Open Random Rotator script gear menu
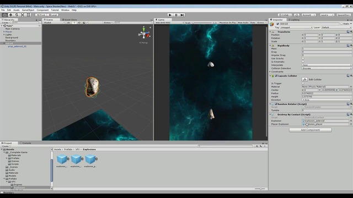The height and width of the screenshot is (198, 353). pyautogui.click(x=351, y=104)
